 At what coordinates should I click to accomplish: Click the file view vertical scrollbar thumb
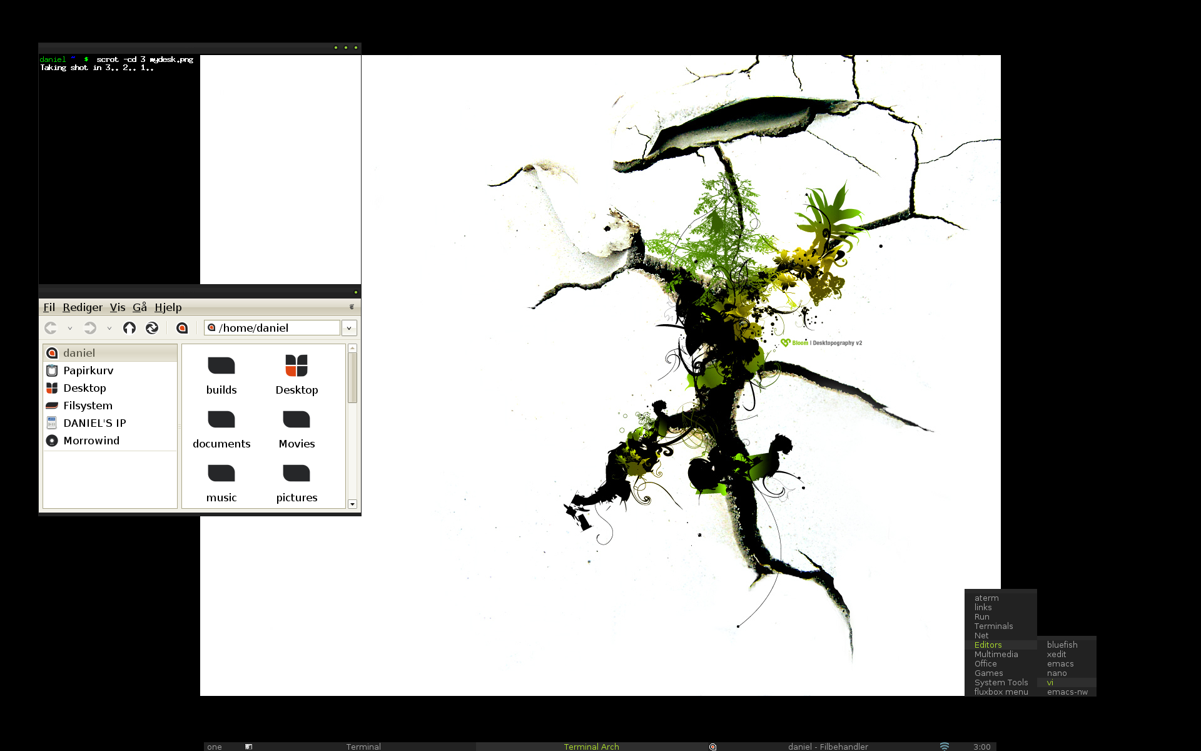353,378
